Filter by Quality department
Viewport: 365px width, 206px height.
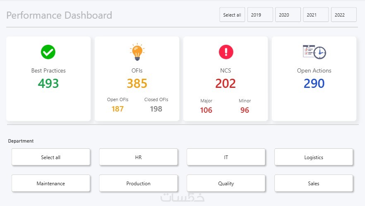(226, 183)
